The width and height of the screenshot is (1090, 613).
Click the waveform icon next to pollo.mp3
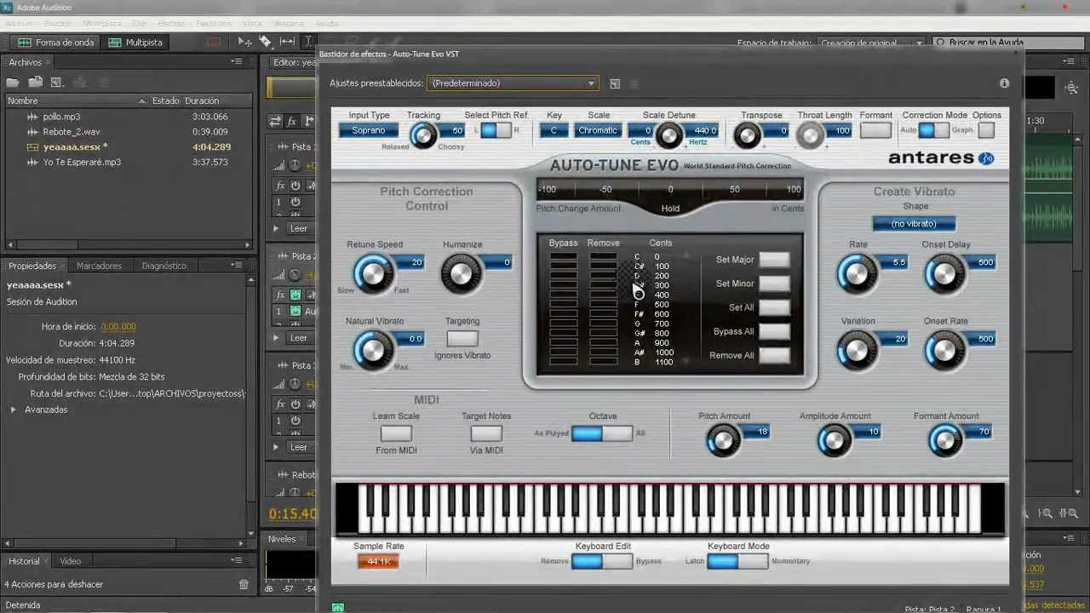[x=32, y=117]
